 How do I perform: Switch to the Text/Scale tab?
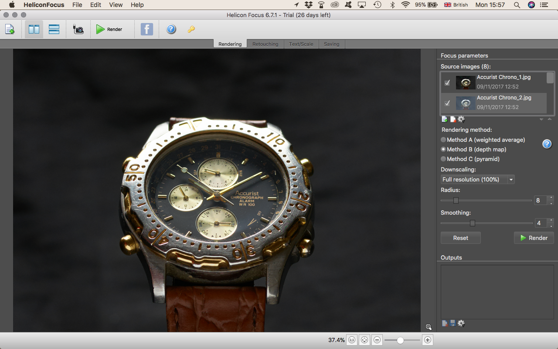(x=301, y=44)
